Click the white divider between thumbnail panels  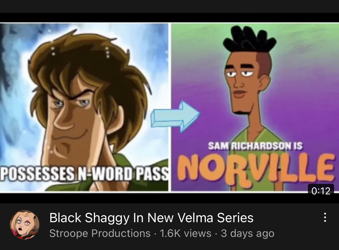[x=170, y=107]
